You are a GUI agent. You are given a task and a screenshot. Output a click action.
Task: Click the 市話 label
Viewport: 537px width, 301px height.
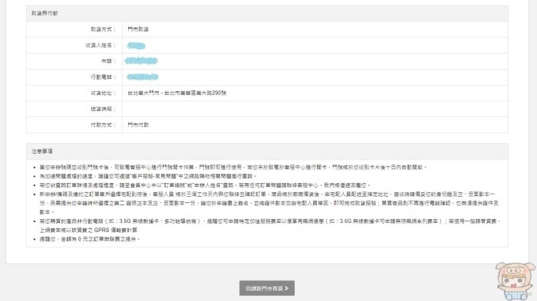point(109,61)
